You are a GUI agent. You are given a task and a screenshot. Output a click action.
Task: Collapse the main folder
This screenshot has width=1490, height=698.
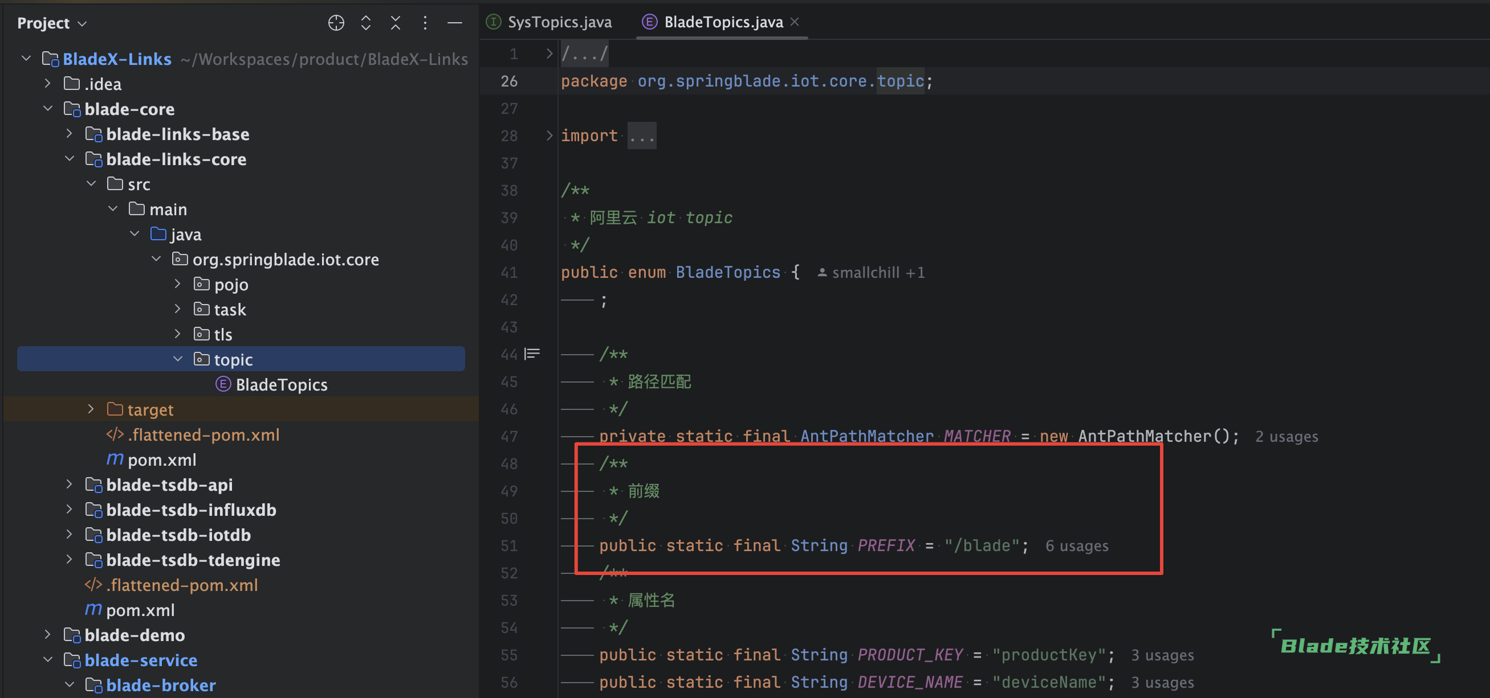113,208
